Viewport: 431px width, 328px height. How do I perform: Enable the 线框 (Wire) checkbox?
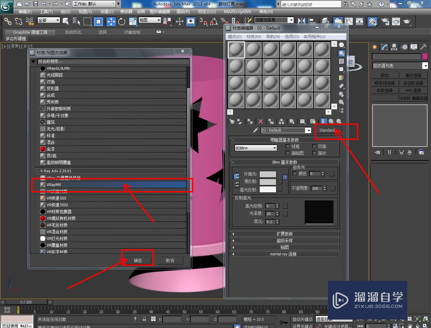288,146
